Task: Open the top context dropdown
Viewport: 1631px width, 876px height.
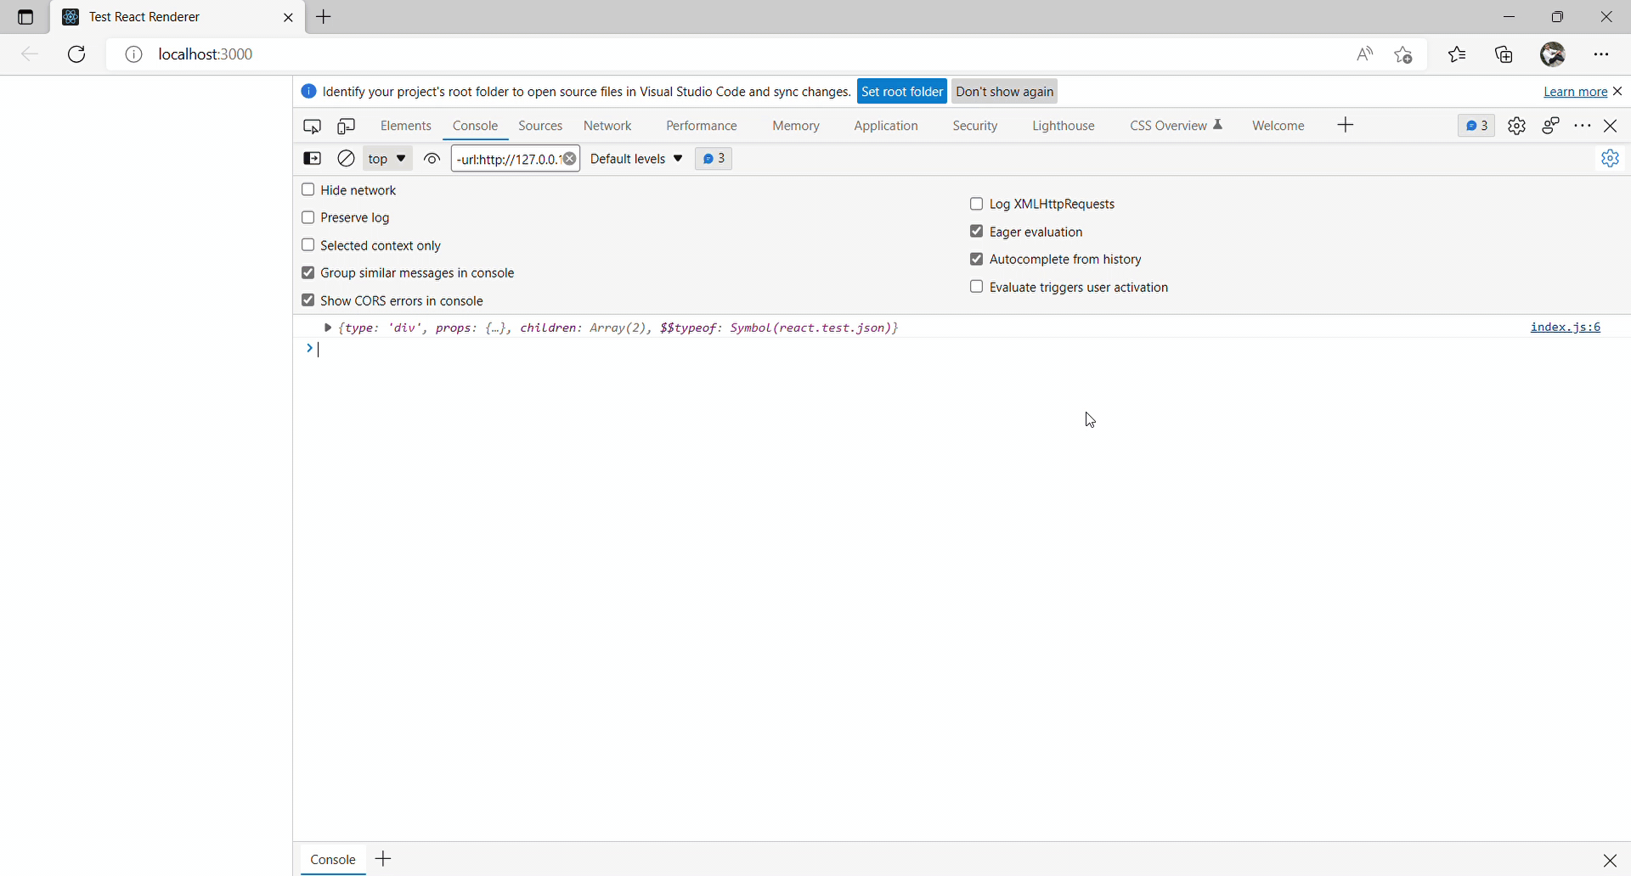Action: point(387,159)
